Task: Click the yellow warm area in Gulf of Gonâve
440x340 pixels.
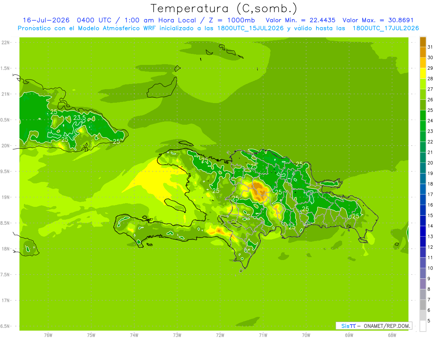Action: [154, 180]
